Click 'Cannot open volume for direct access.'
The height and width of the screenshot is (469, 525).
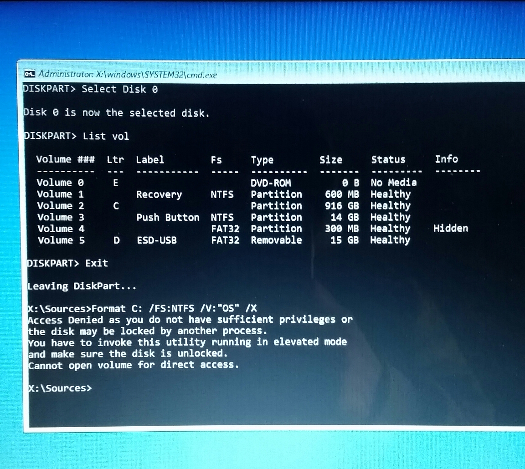(134, 365)
